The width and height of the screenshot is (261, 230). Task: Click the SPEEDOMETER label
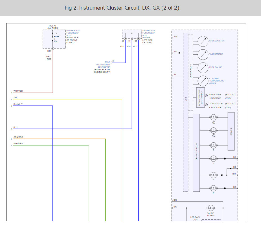coord(217,41)
